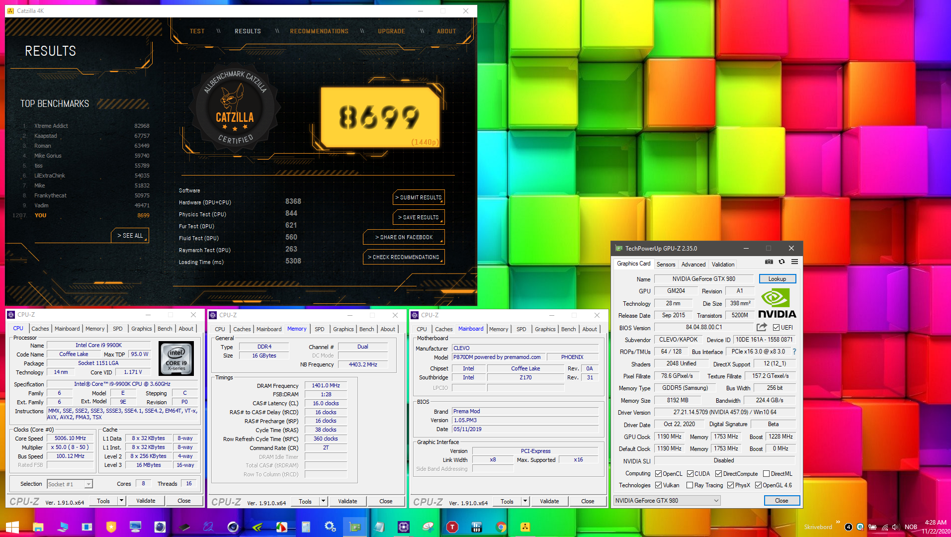Open the yellow shield star taskbar icon
951x537 pixels.
point(111,527)
